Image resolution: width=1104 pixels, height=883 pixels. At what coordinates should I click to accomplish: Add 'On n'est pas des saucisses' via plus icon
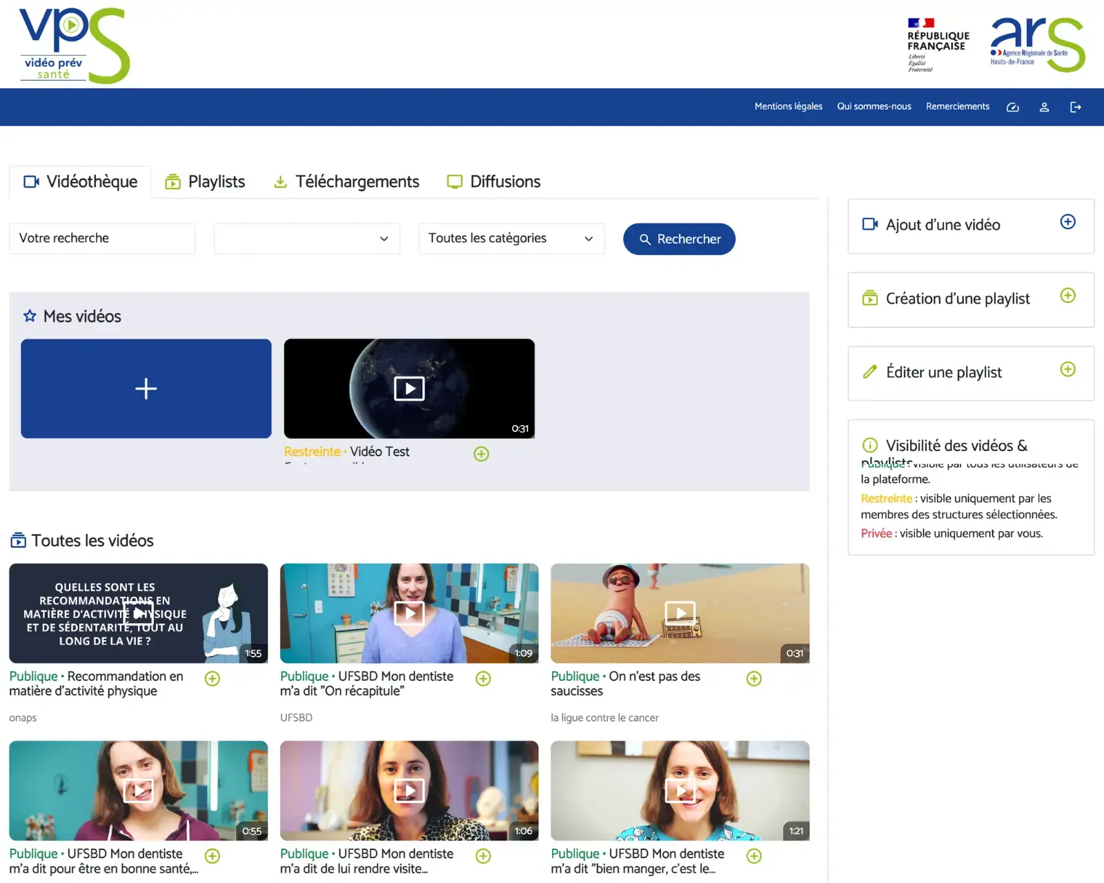tap(753, 679)
